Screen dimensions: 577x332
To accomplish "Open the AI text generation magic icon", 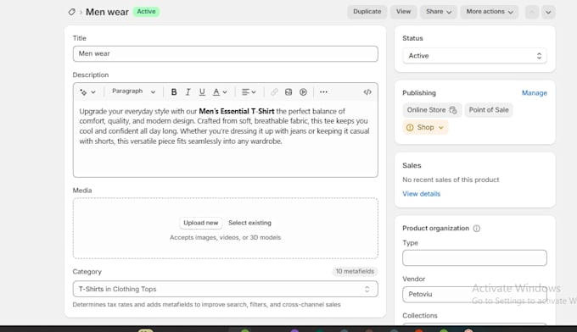I will tap(83, 92).
